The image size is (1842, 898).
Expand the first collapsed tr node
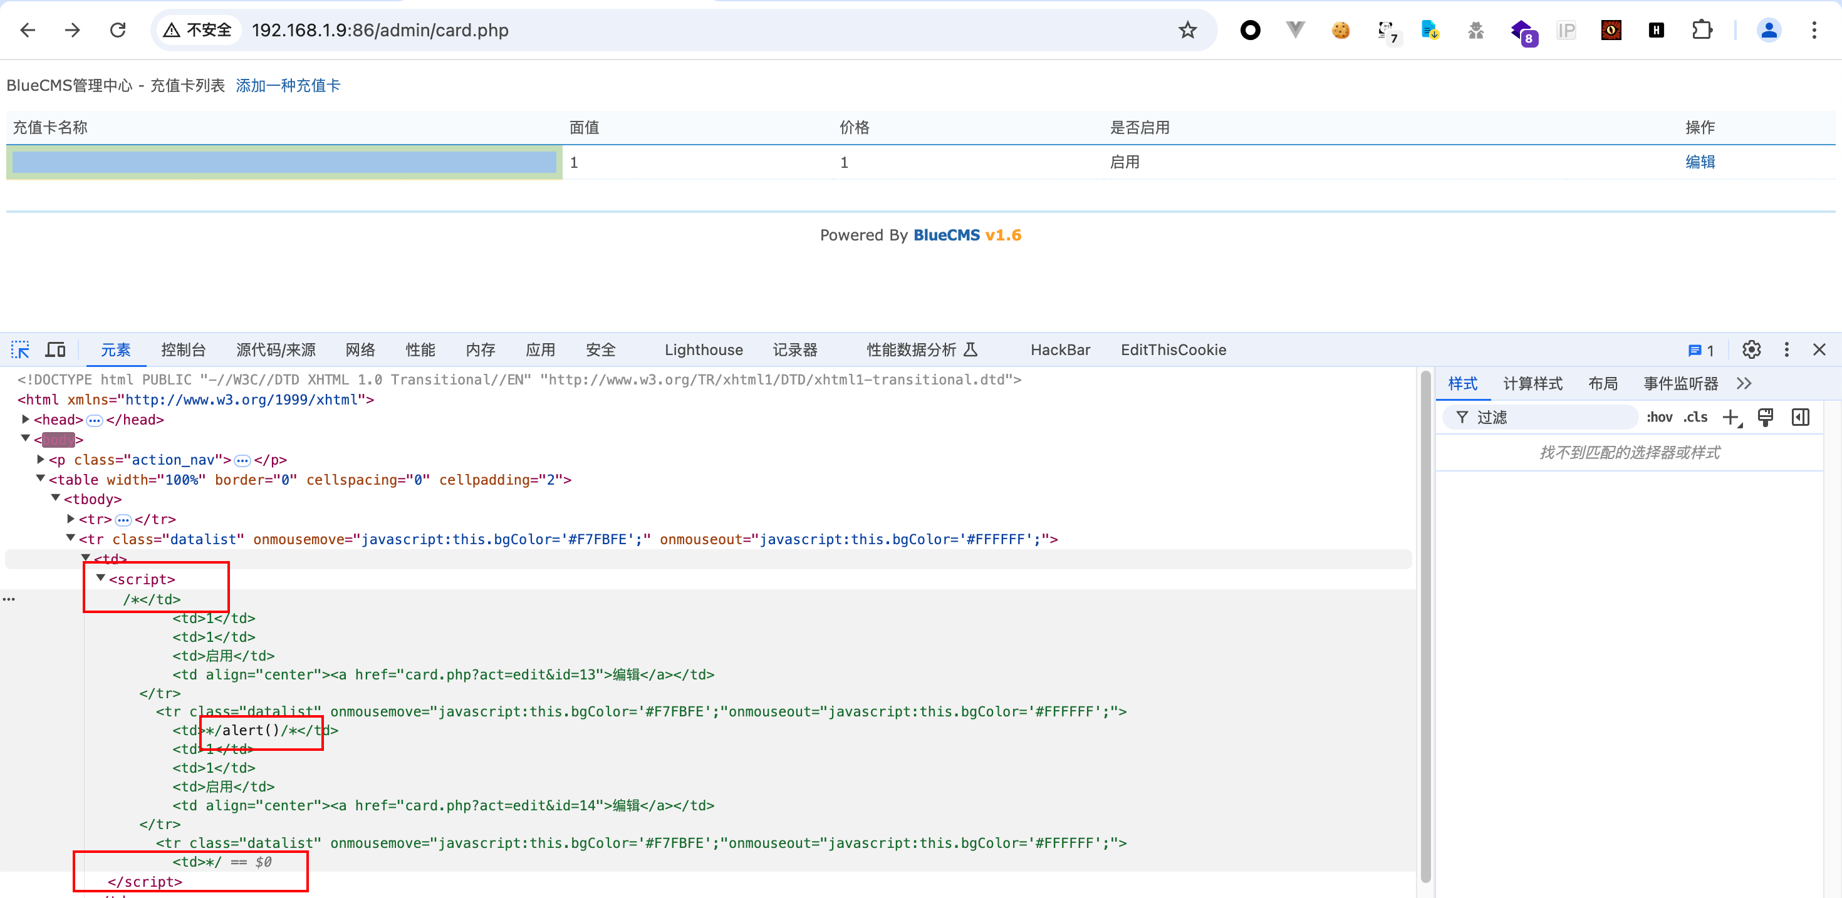tap(71, 519)
